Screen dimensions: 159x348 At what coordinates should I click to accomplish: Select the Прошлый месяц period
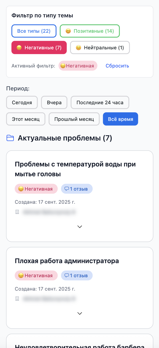pyautogui.click(x=74, y=119)
